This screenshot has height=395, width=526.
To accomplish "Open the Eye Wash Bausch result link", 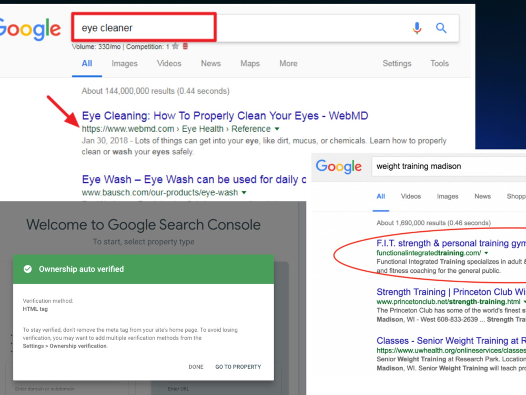I will [x=194, y=180].
